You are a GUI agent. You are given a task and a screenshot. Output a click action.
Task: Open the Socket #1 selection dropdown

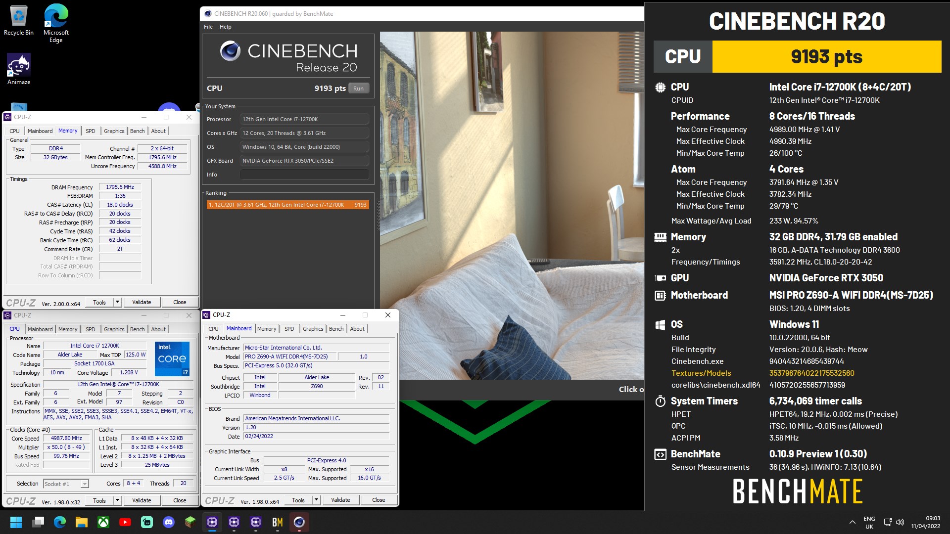(x=65, y=484)
